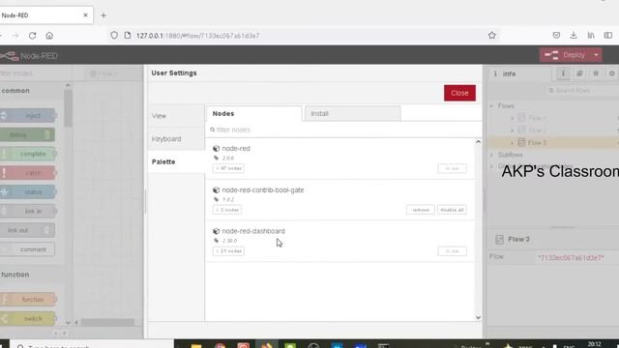Viewport: 619px width, 348px height.
Task: Click the node-red package name
Action: pyautogui.click(x=236, y=148)
